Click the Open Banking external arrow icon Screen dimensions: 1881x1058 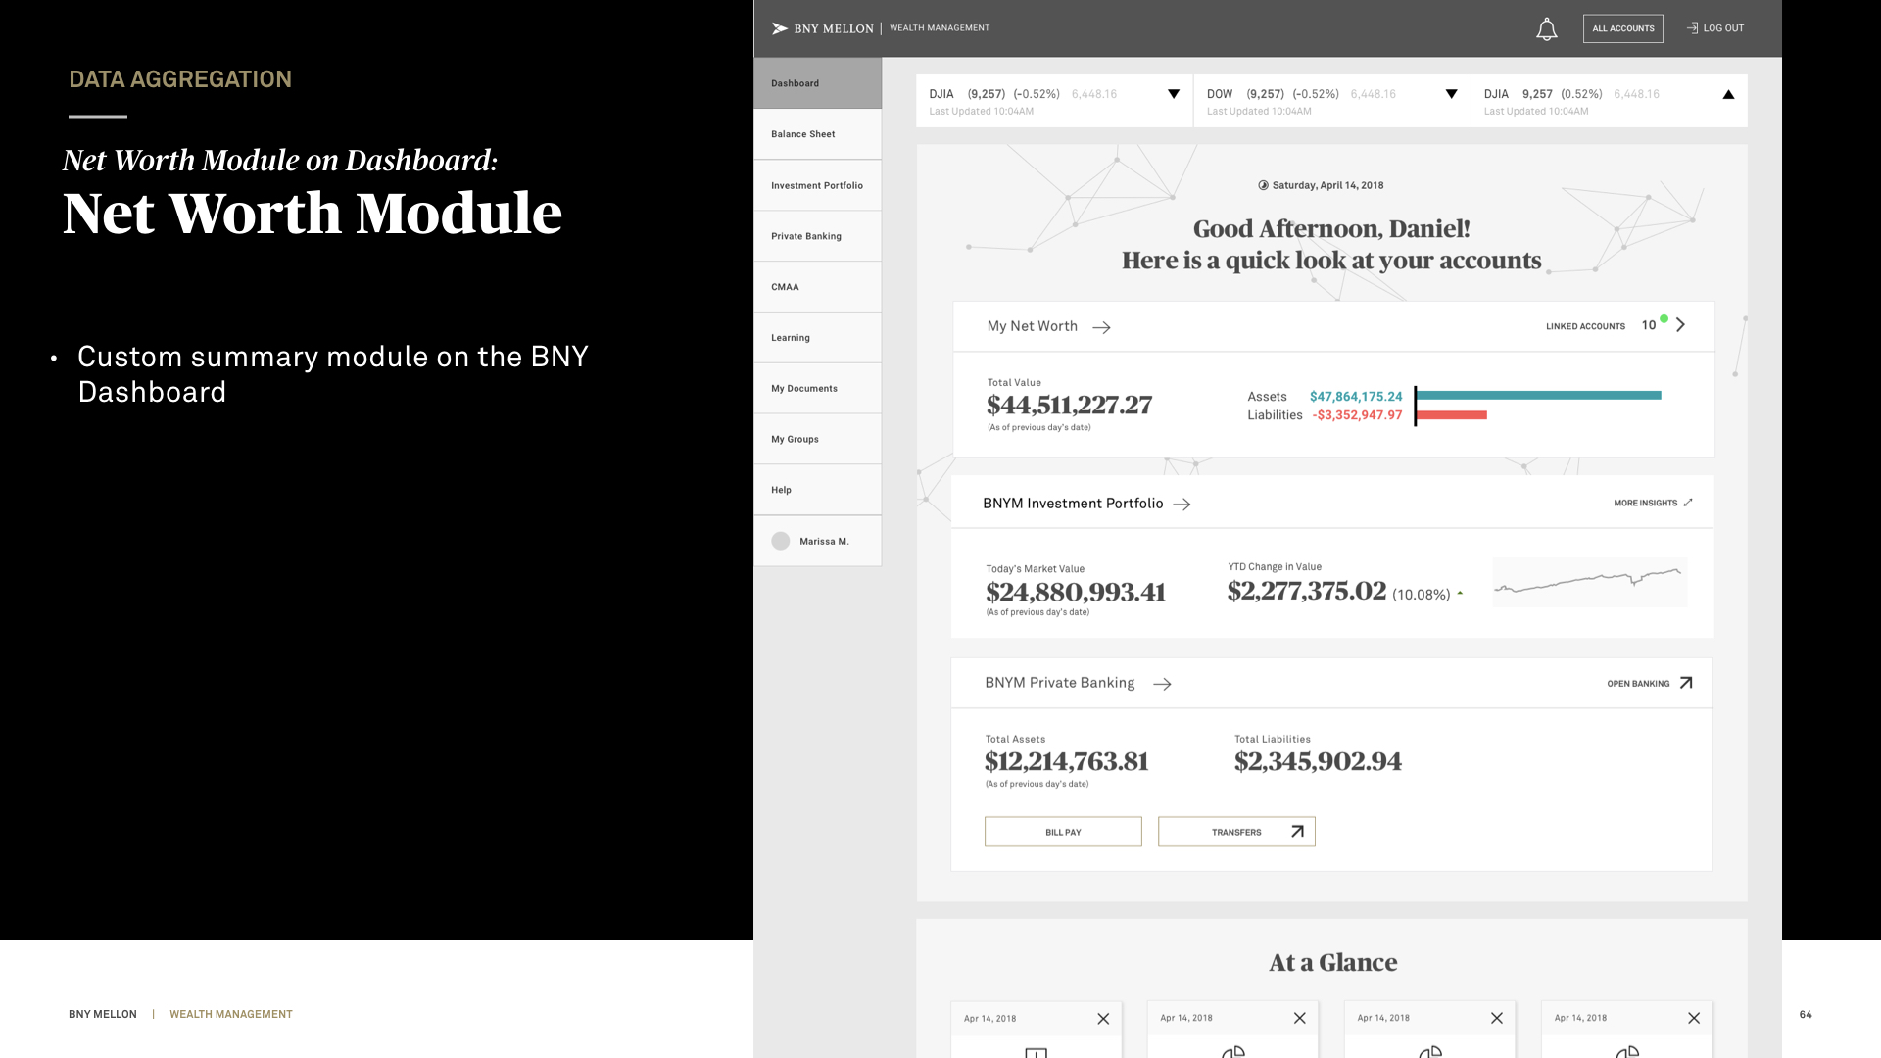point(1686,683)
